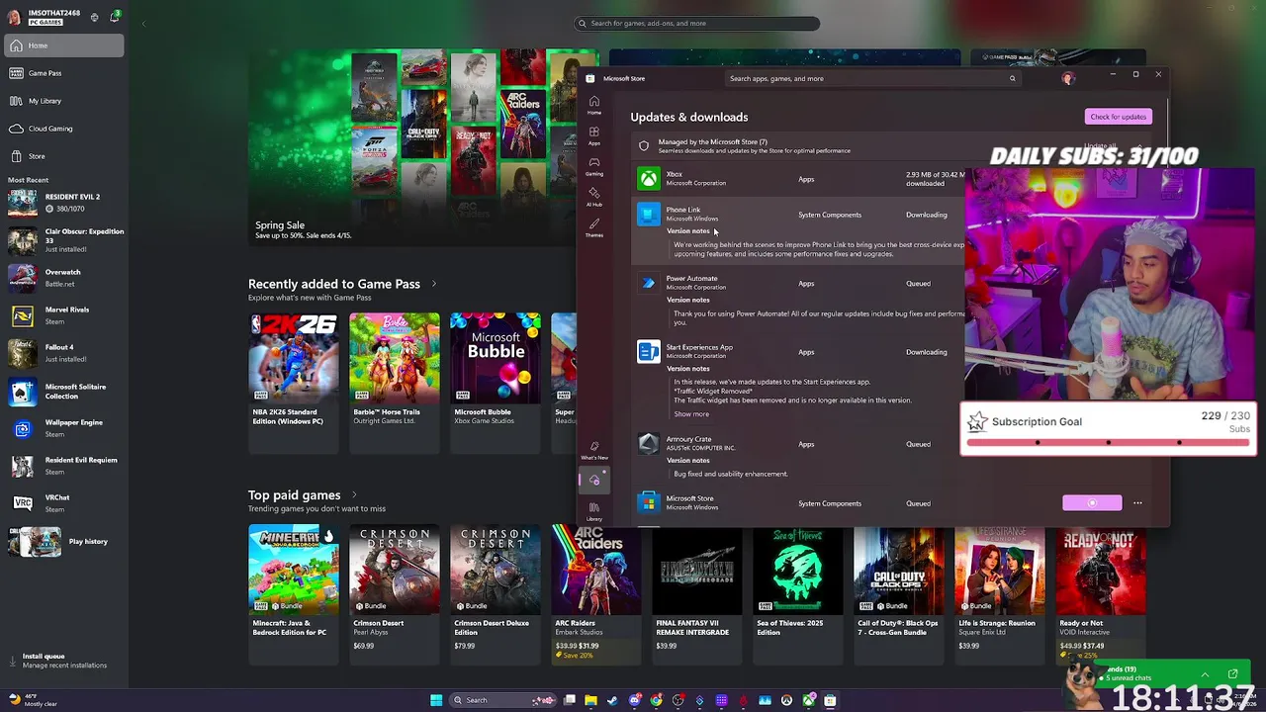The image size is (1266, 712).
Task: Open Chrome from the taskbar
Action: (657, 700)
